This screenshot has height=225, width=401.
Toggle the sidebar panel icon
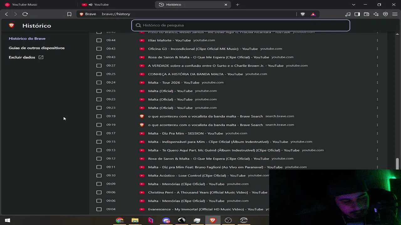pos(357,14)
